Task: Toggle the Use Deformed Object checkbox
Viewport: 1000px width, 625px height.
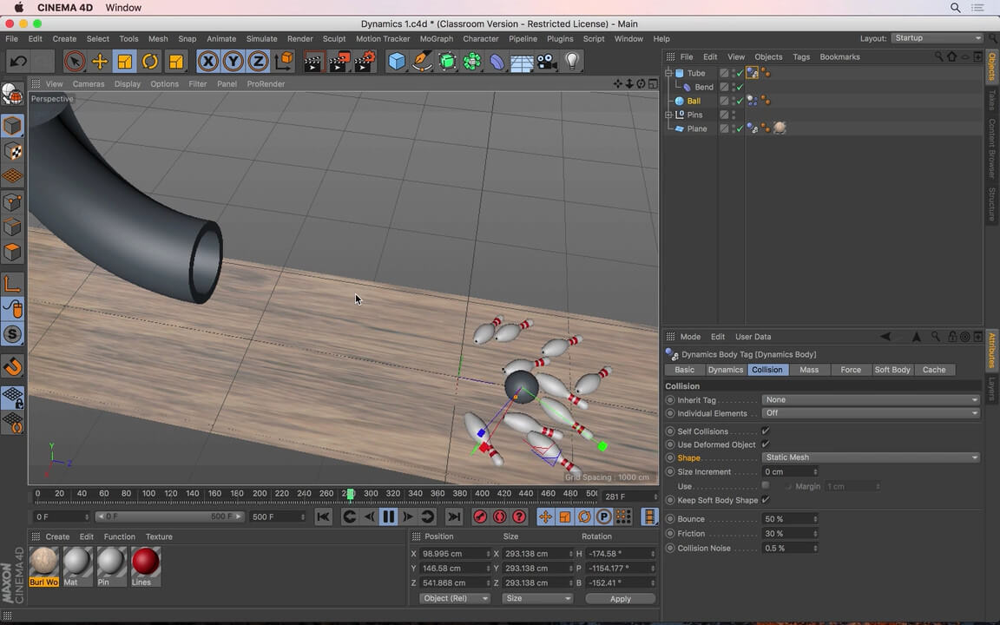Action: (x=765, y=444)
